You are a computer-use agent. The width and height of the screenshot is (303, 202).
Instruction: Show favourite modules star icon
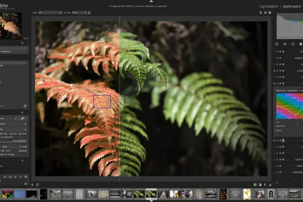(285, 44)
